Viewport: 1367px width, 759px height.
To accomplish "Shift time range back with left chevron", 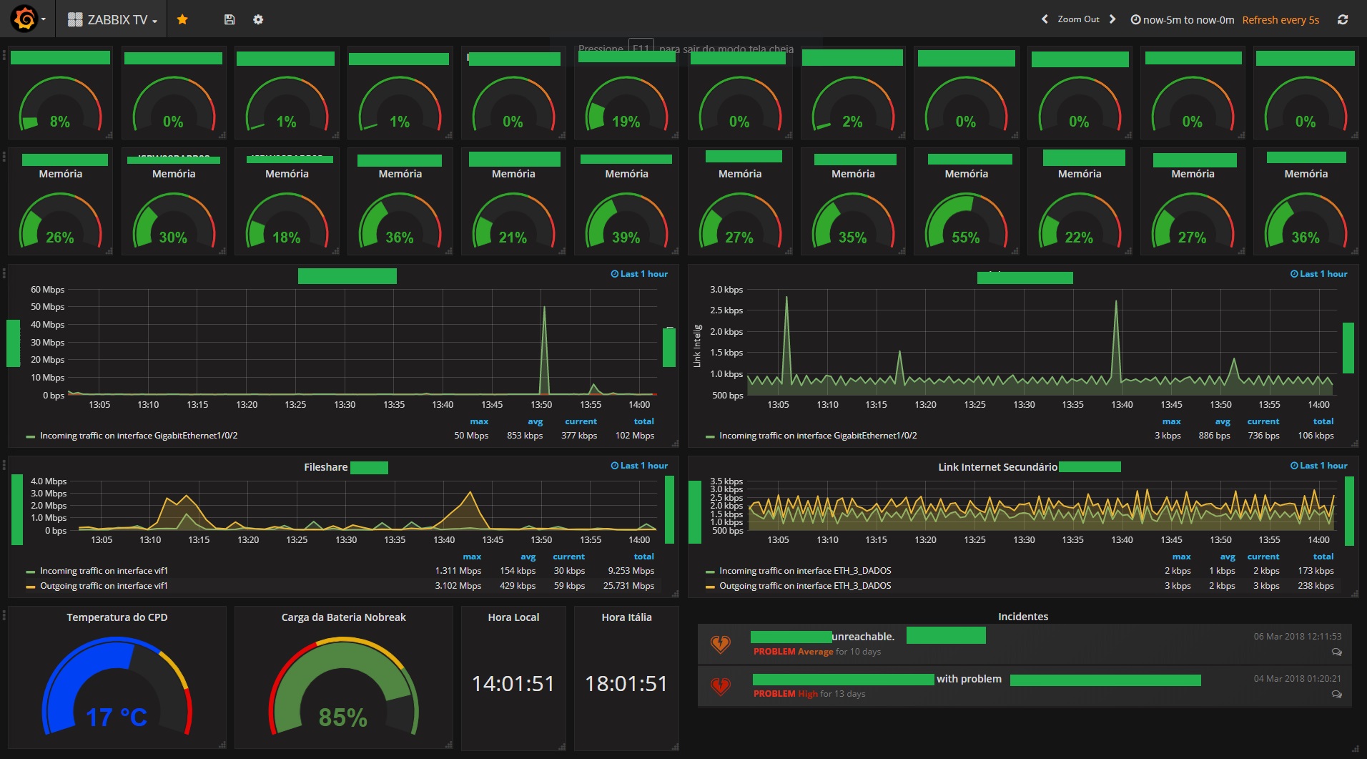I will (1045, 19).
